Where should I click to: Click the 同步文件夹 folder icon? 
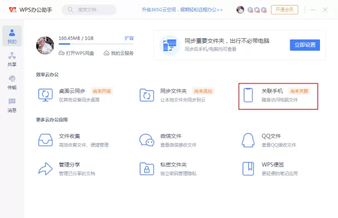tap(147, 95)
